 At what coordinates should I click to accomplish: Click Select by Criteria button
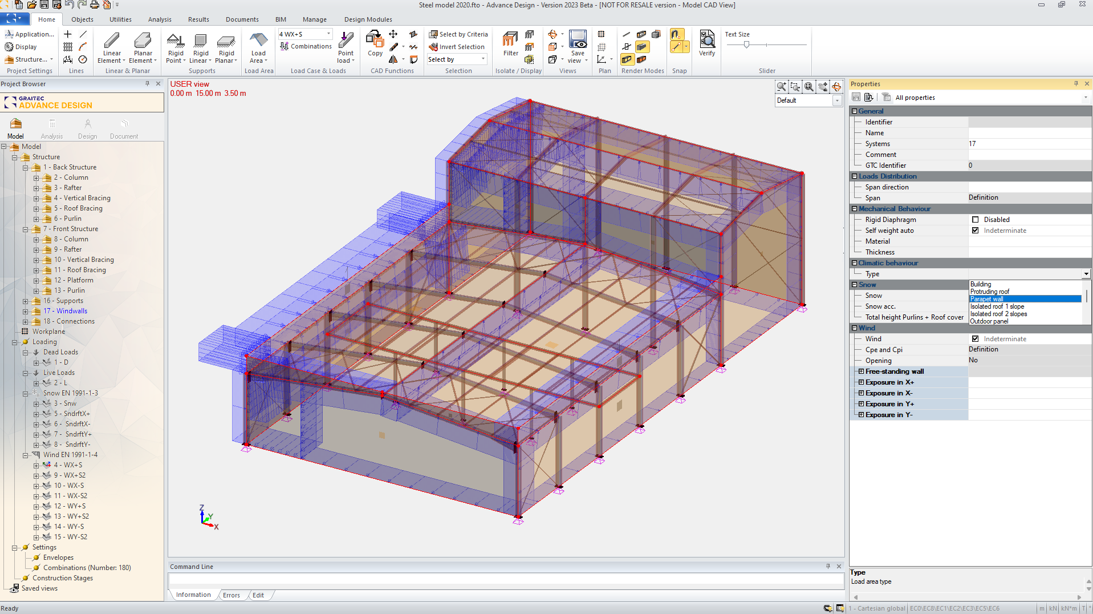coord(458,34)
